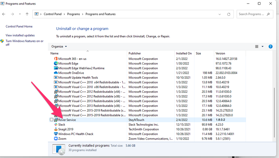Select Microsoft Edge WebView2 Runtime entry
Screen dimensions: 279x158
[x=81, y=68]
